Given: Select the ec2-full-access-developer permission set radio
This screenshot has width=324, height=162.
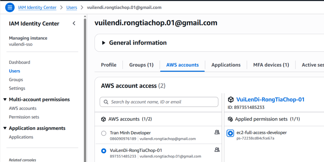Looking at the screenshot, I should pos(230,133).
